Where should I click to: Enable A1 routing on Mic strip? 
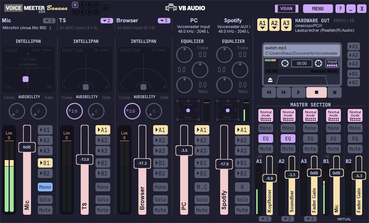click(45, 130)
